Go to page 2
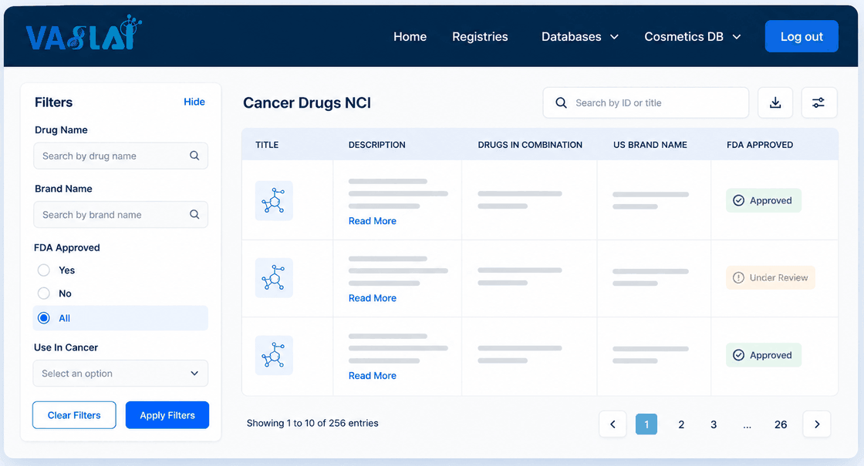The image size is (864, 466). [681, 424]
